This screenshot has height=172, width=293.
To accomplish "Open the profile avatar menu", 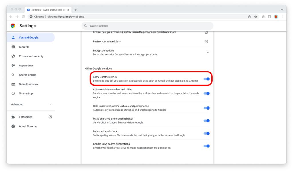I will pos(276,17).
